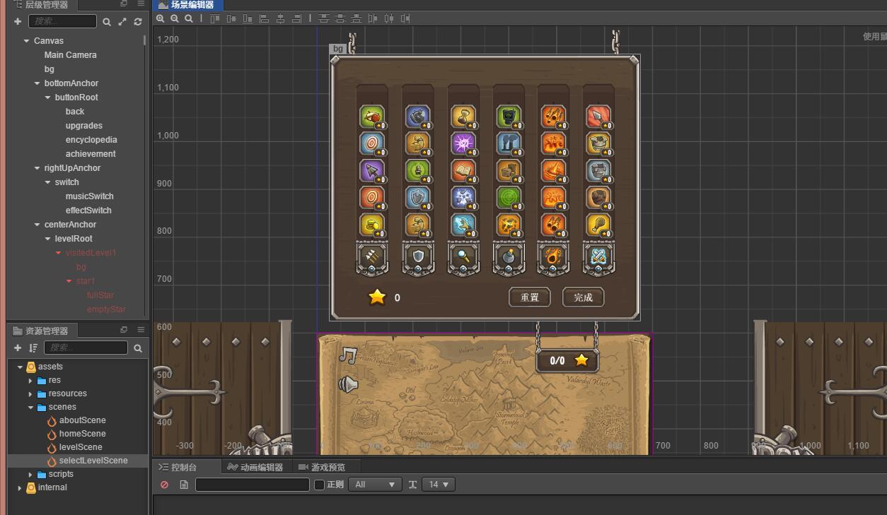Toggle expand all nodes in hierarchy toolbar
887x515 pixels.
122,22
